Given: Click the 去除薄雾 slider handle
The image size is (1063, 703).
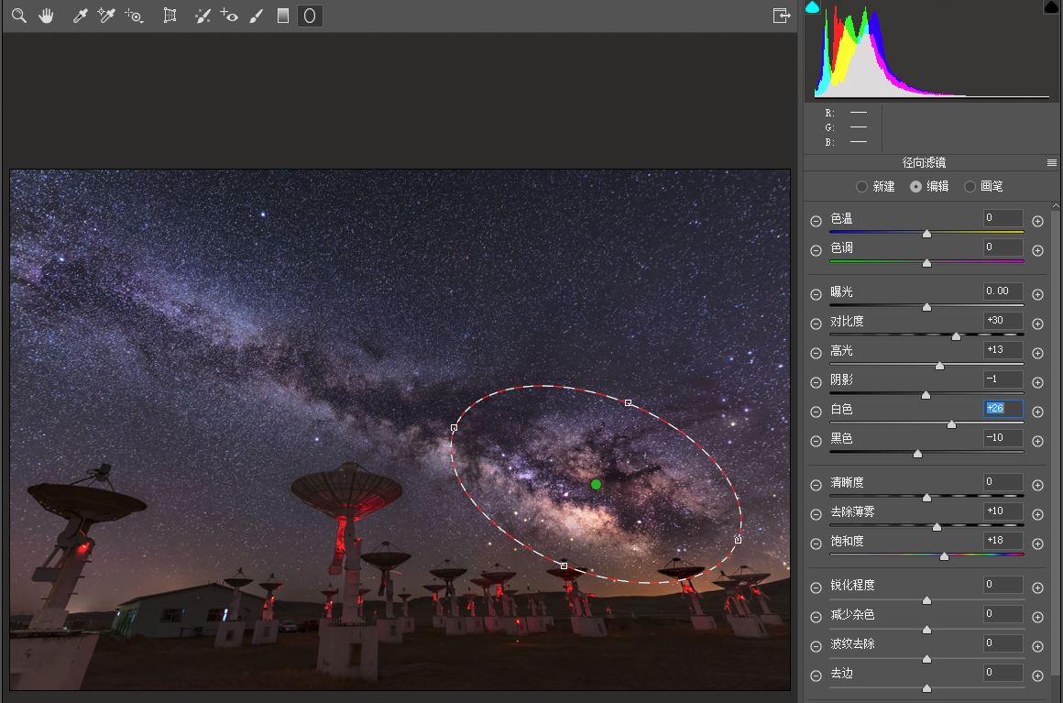Looking at the screenshot, I should (x=937, y=526).
